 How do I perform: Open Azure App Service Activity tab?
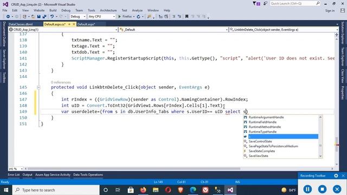53,175
